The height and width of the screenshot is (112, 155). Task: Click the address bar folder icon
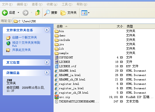(16, 21)
